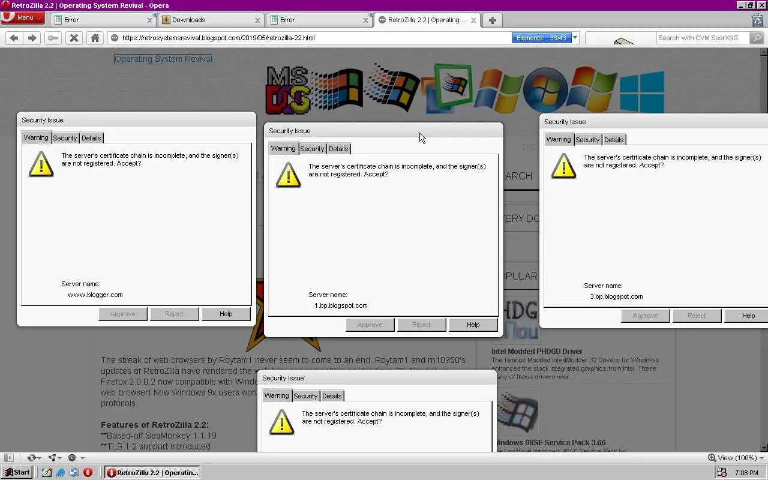Launch Opera from quick launch icon
768x480 pixels.
(x=88, y=473)
